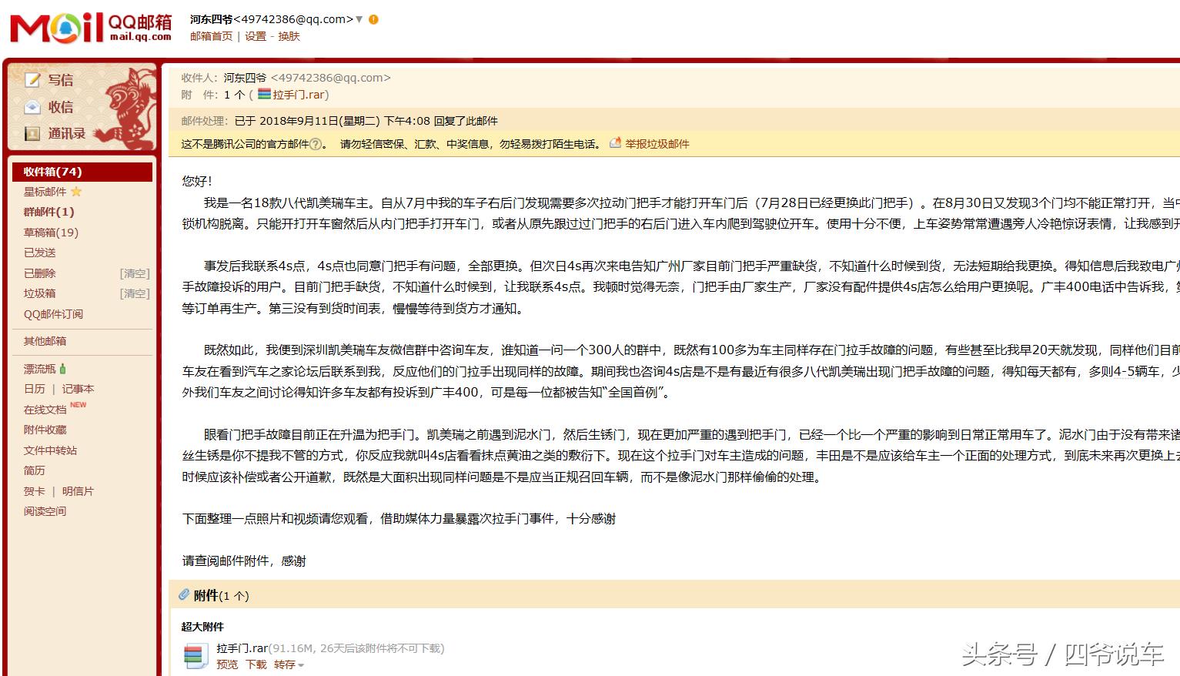Click the 写信 (compose) pencil icon
This screenshot has width=1180, height=676.
coord(32,79)
